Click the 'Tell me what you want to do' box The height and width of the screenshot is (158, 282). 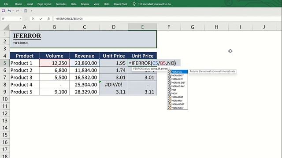154,4
